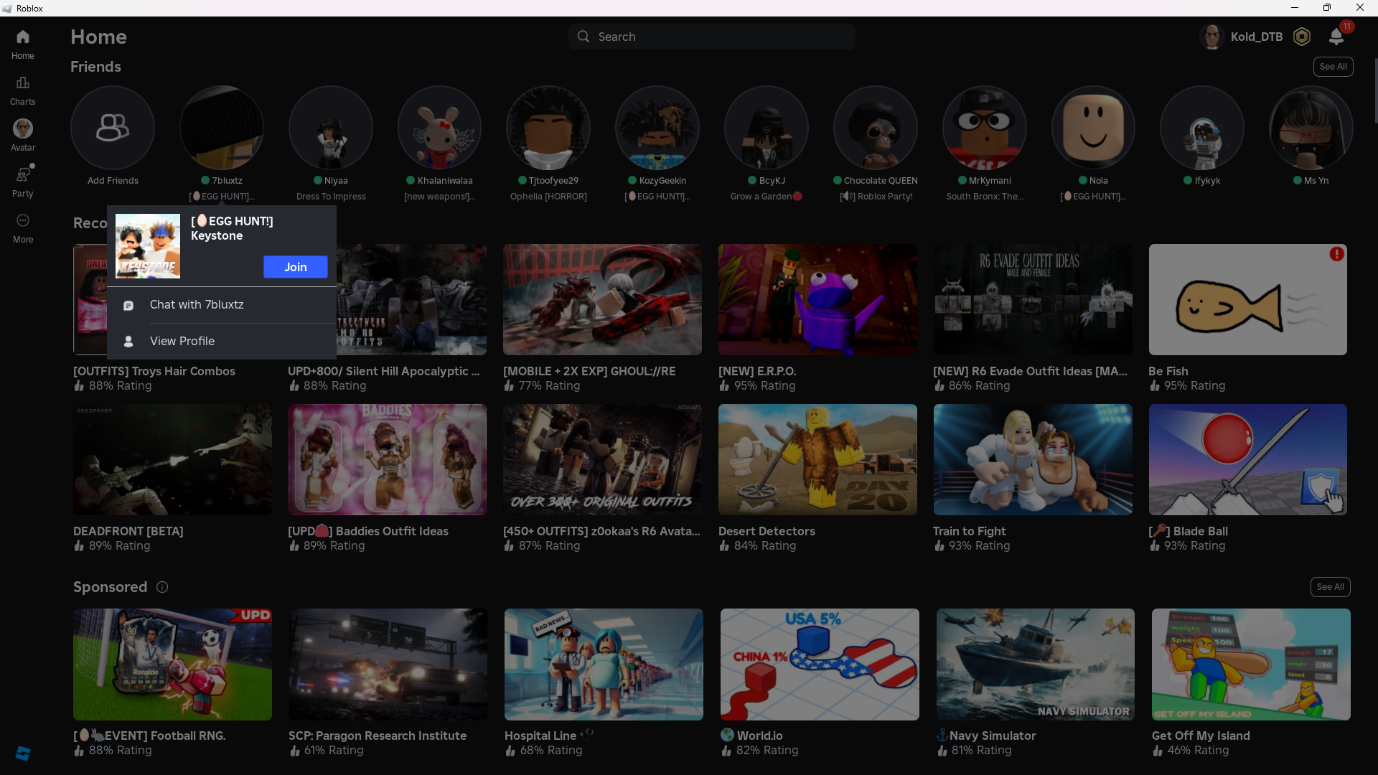Click Niyaa's Dress To Impress status
The height and width of the screenshot is (775, 1378).
331,197
